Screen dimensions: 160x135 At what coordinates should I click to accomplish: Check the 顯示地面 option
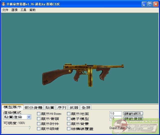tap(69, 114)
